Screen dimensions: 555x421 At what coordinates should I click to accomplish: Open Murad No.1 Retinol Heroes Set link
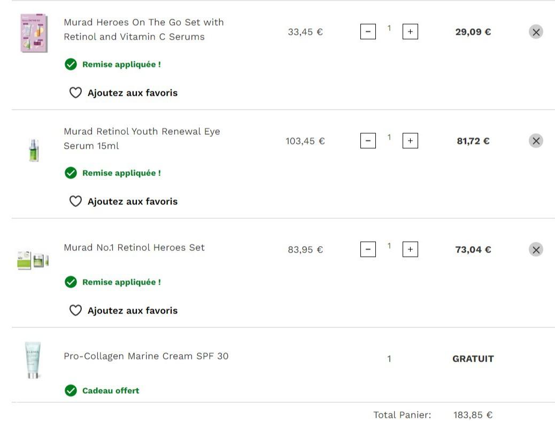(x=134, y=248)
